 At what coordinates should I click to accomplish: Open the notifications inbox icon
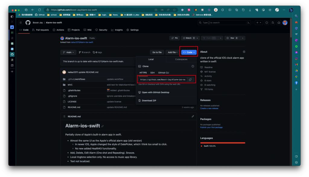(x=279, y=23)
